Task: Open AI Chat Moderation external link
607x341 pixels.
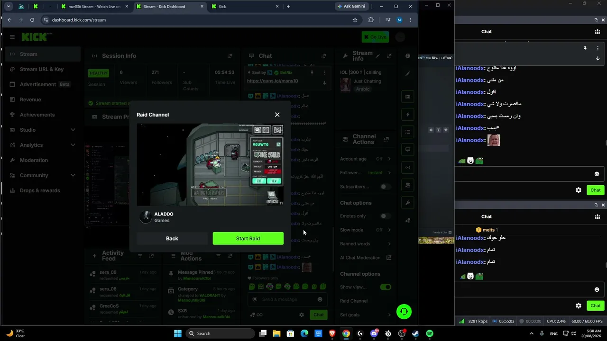Action: coord(389,258)
